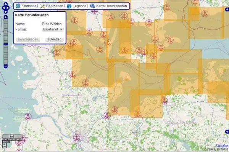Pan the map up with arrow
This screenshot has width=229, height=152.
(6, 4)
